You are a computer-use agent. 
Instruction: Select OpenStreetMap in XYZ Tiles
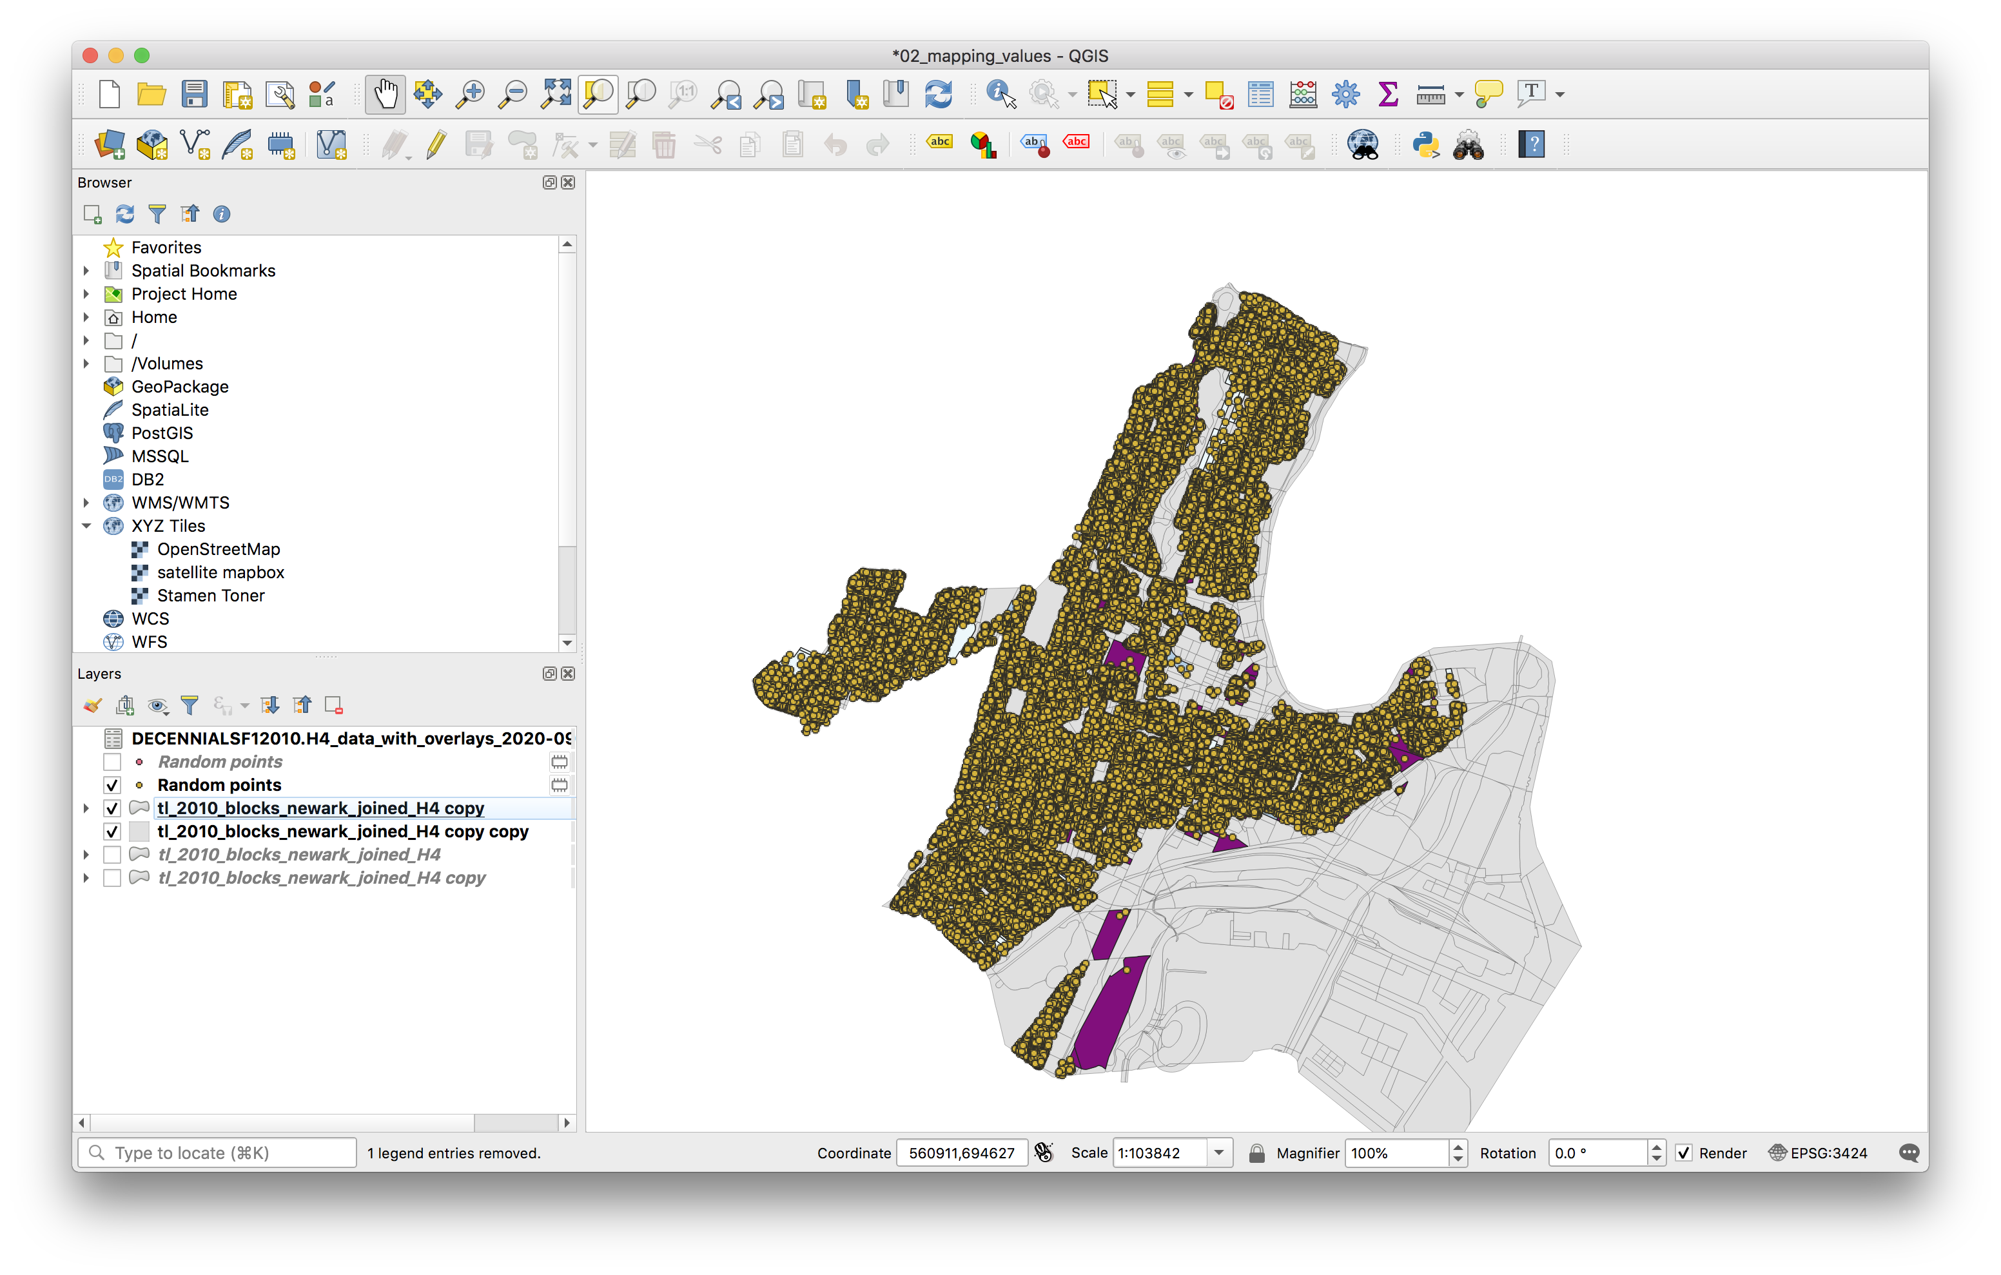click(218, 549)
